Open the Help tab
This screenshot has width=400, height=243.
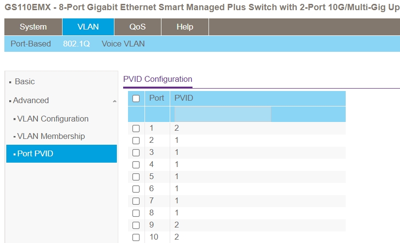click(x=185, y=27)
